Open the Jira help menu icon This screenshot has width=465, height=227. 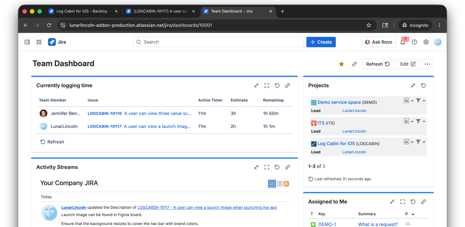tap(414, 42)
